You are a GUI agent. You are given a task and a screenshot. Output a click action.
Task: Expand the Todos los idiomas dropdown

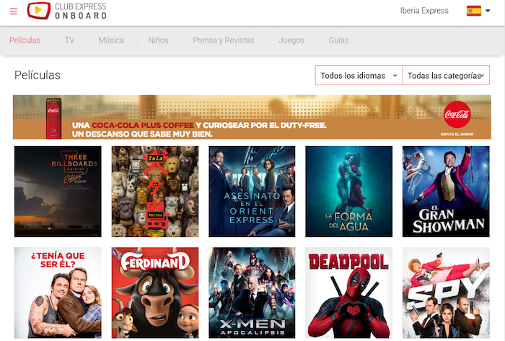coord(359,75)
